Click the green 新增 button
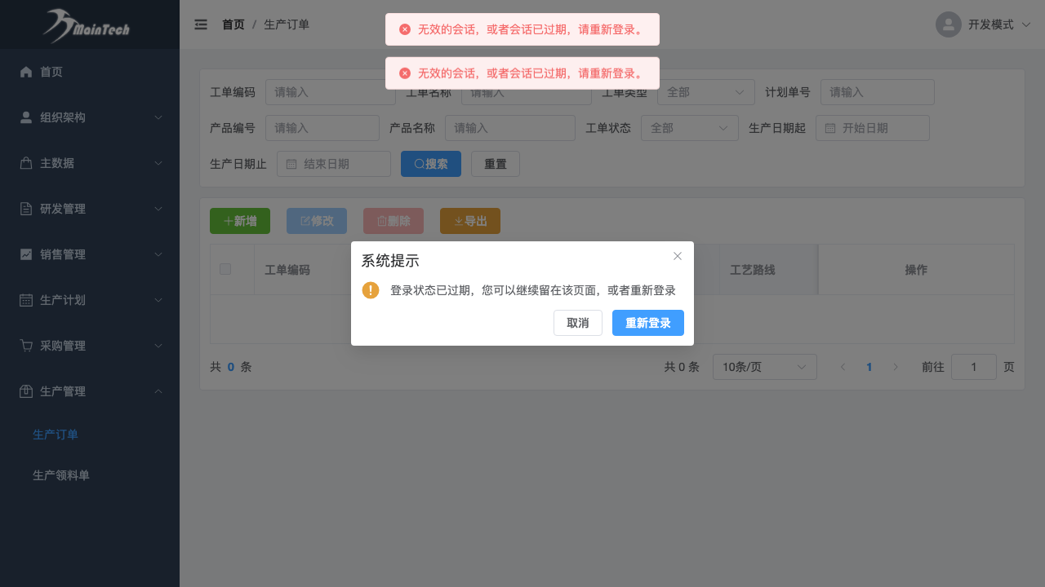The height and width of the screenshot is (587, 1045). tap(239, 221)
